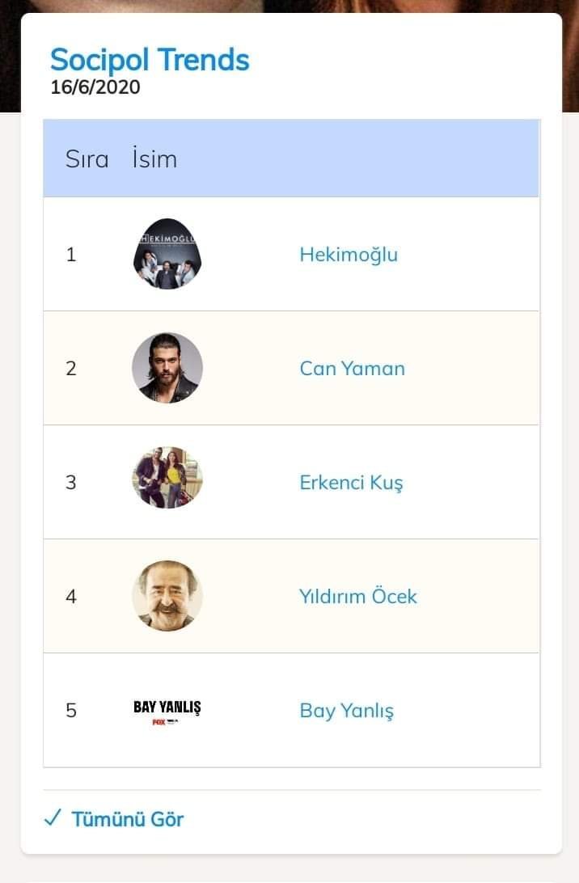
Task: Click rank number 1 in the list
Action: [71, 255]
